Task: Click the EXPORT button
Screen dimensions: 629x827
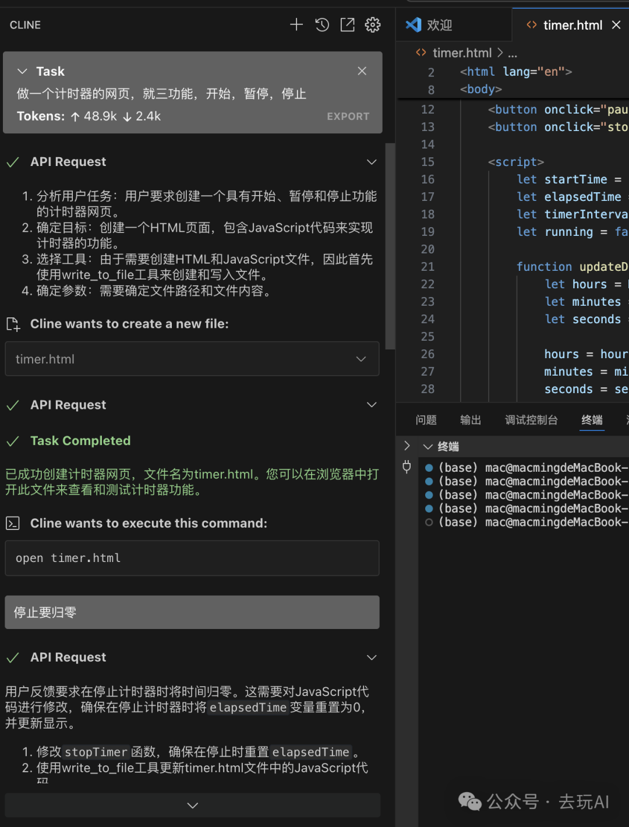Action: pyautogui.click(x=348, y=116)
